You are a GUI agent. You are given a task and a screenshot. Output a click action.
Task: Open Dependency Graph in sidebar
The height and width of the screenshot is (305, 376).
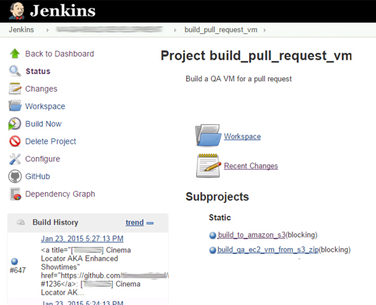tap(60, 194)
